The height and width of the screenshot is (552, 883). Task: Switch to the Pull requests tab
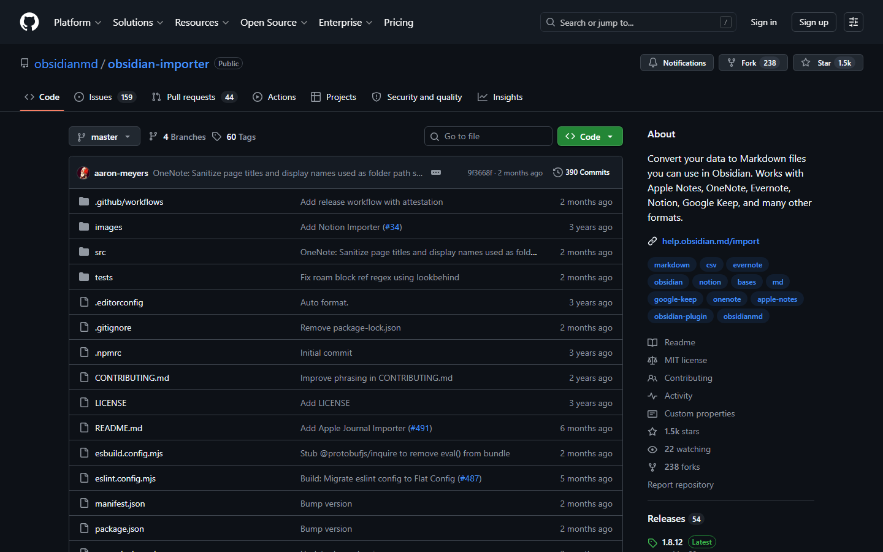click(194, 97)
